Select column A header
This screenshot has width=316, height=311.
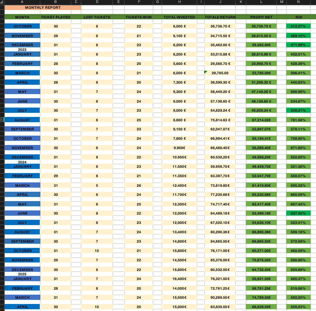coord(22,2)
